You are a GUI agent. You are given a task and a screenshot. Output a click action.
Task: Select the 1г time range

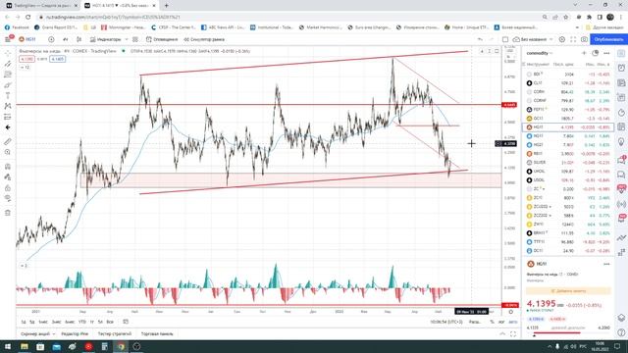click(x=91, y=322)
